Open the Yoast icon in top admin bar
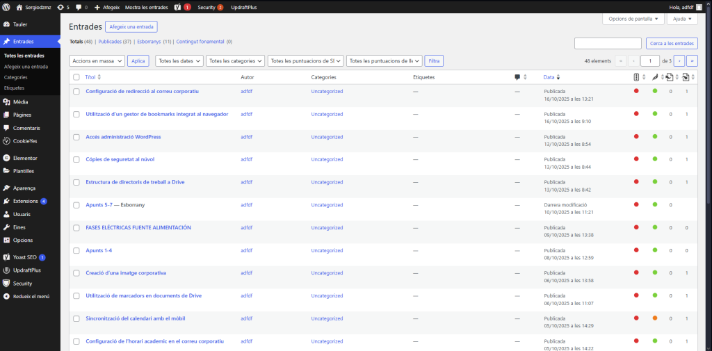 [x=178, y=7]
